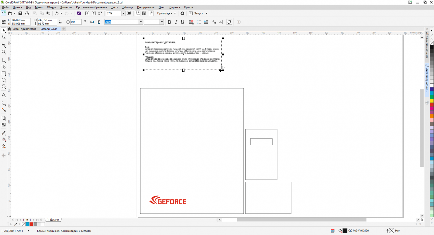
Task: Print the document
Action: [x=27, y=13]
